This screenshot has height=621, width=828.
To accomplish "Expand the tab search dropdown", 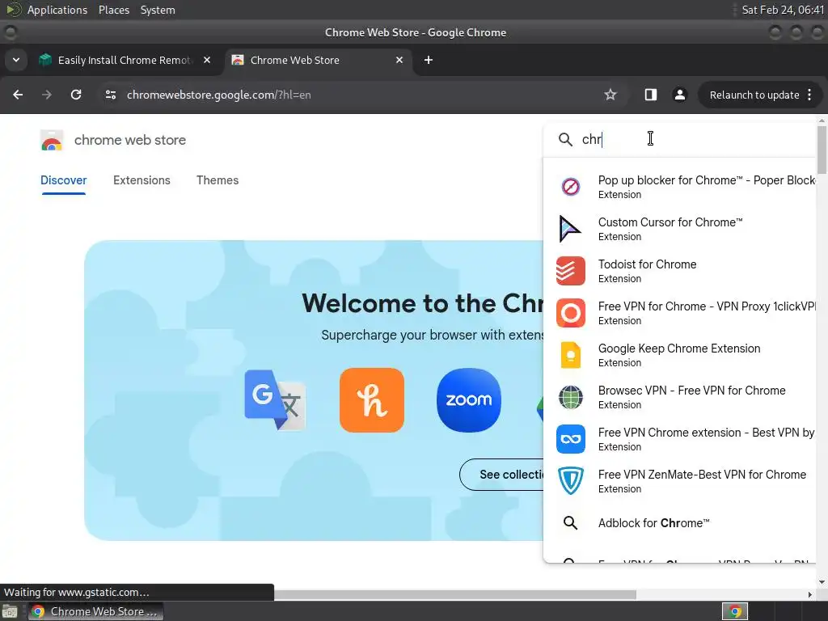I will coord(16,60).
